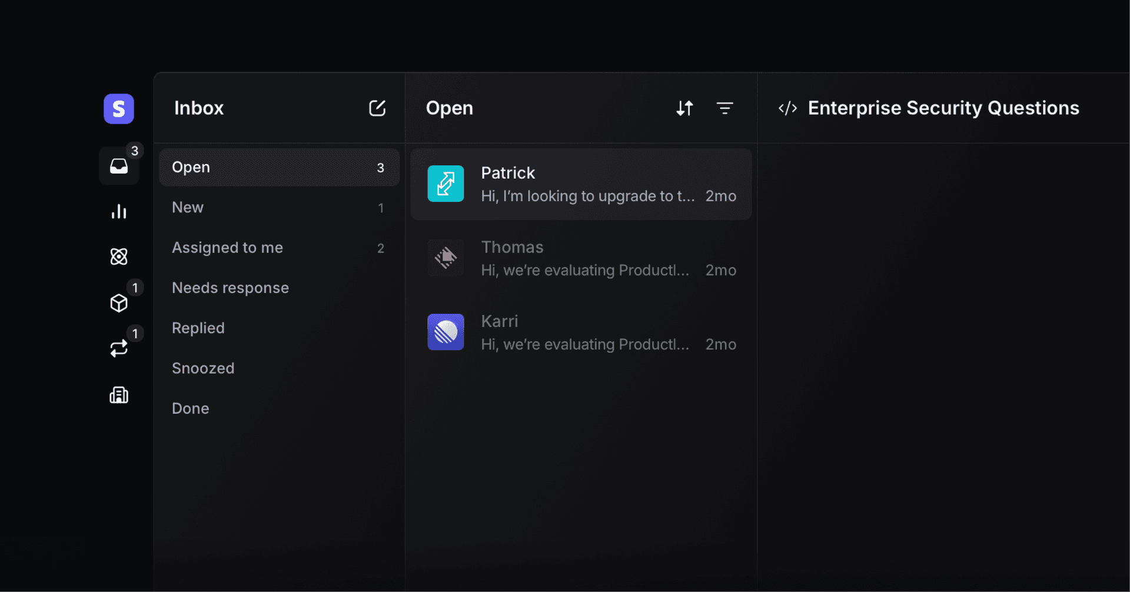Open filter options for the Open list
Image resolution: width=1130 pixels, height=592 pixels.
[725, 108]
